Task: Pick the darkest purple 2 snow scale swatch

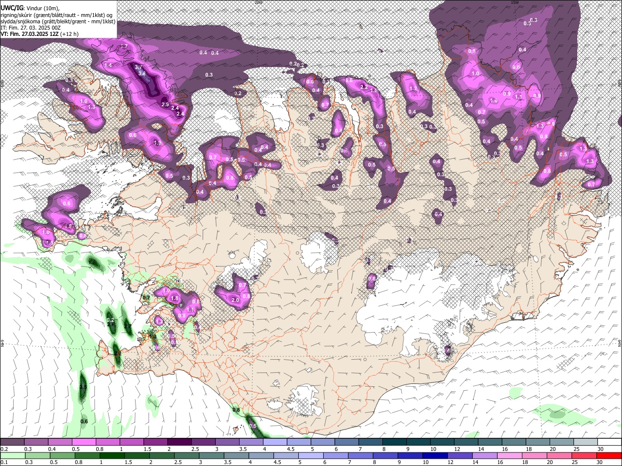Action: tap(179, 442)
